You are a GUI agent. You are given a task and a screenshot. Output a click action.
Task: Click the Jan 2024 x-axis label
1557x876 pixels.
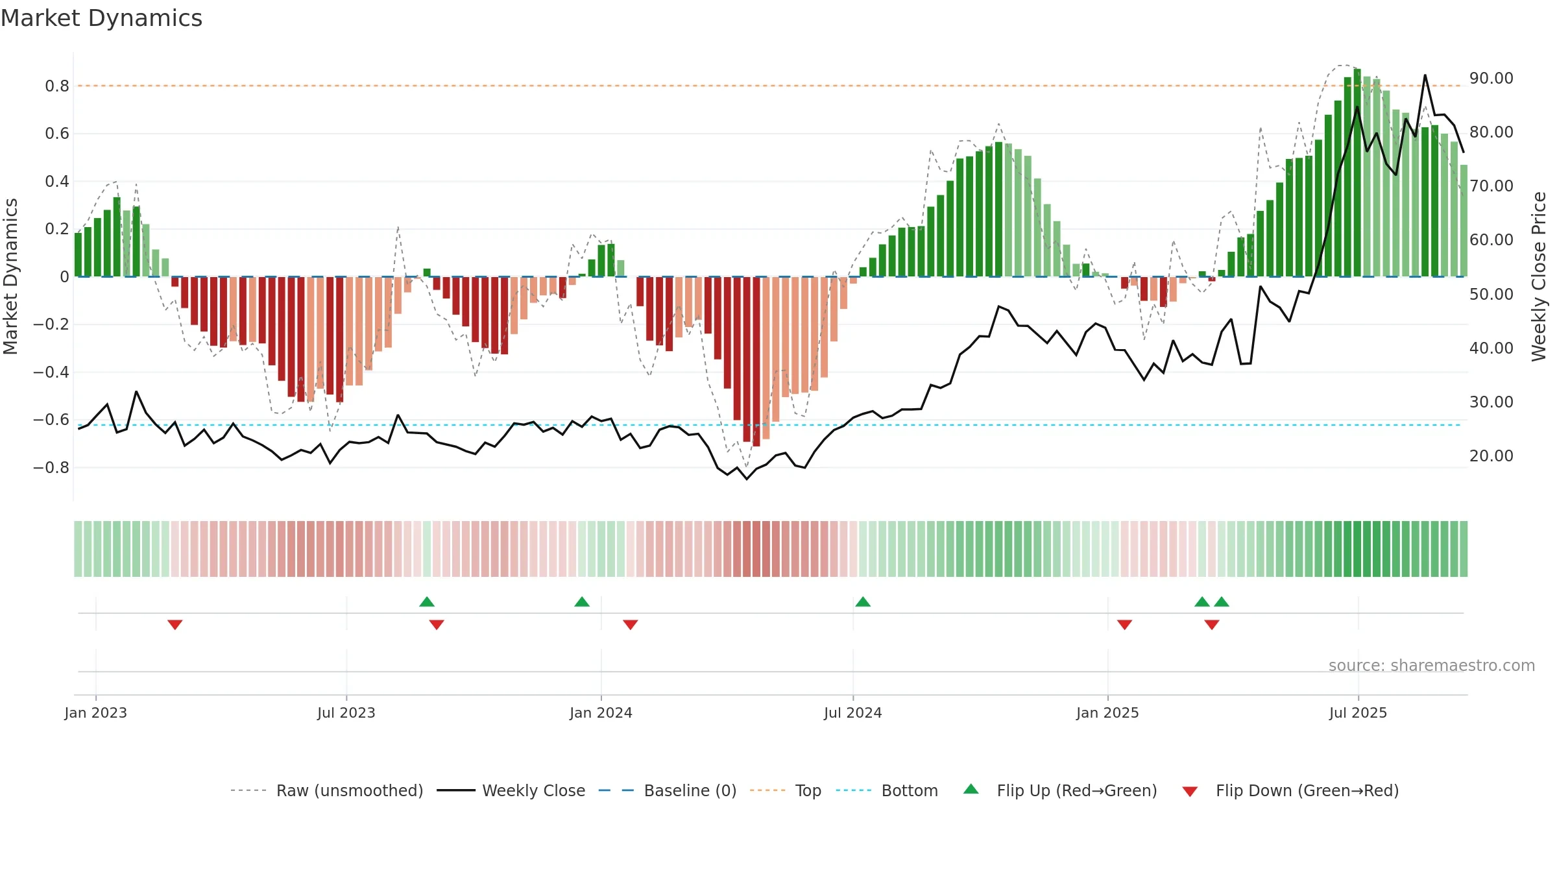coord(601,712)
